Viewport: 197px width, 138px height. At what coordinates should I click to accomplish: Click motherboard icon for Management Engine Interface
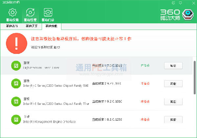point(16,120)
